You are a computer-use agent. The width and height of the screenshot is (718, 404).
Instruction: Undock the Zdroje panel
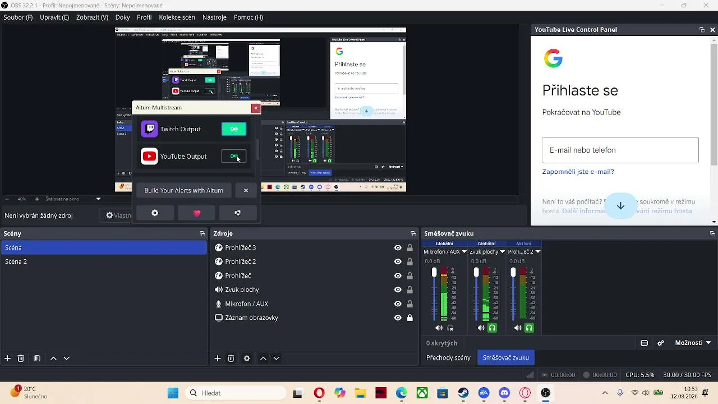413,233
